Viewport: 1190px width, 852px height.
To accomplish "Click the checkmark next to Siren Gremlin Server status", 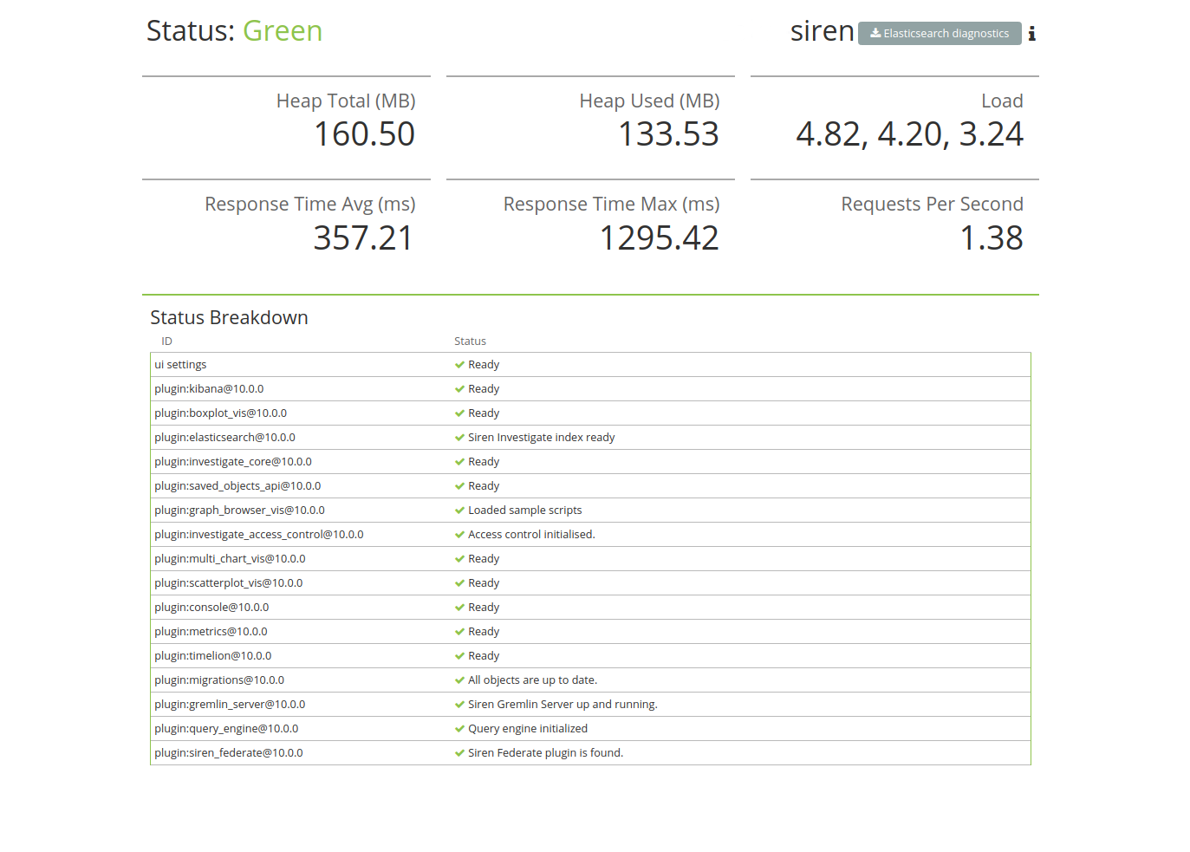I will tap(458, 704).
